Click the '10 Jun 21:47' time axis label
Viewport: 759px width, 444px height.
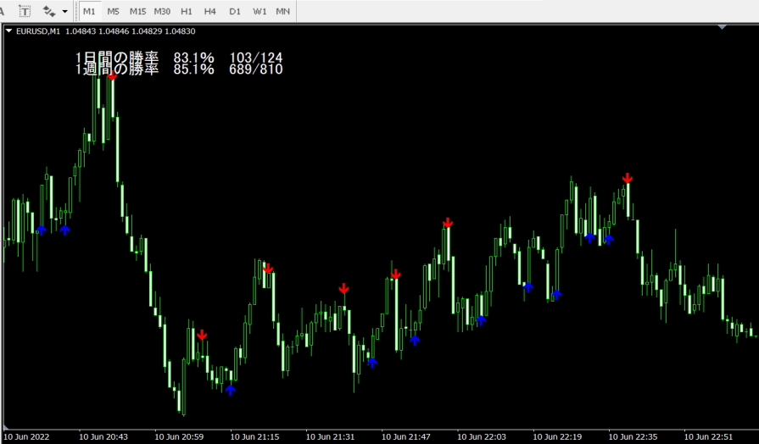click(405, 436)
